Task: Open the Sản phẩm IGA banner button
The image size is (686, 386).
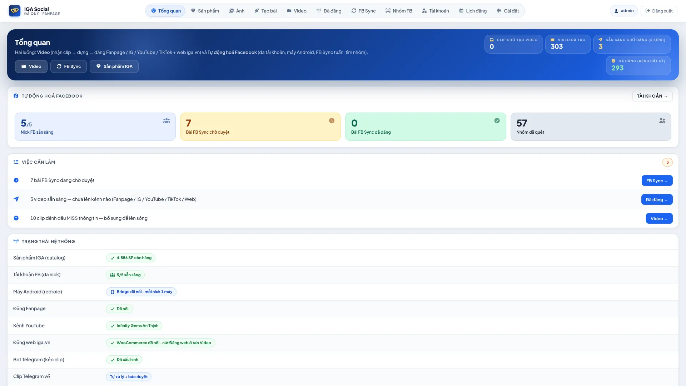Action: (114, 66)
